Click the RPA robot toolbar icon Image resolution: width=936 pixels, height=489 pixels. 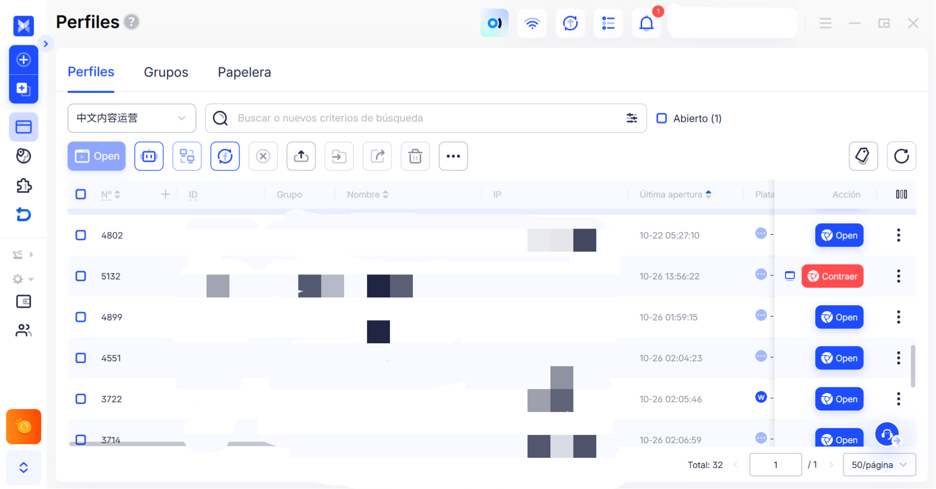149,156
